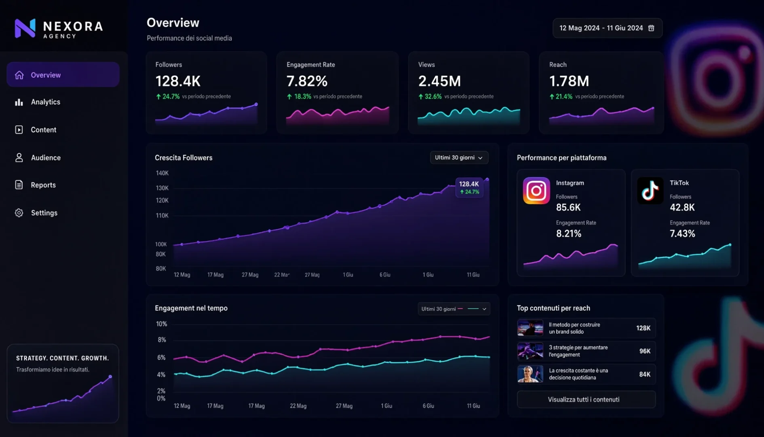Open the Engagement Rate 7.82% card
The image size is (764, 437).
pyautogui.click(x=337, y=93)
